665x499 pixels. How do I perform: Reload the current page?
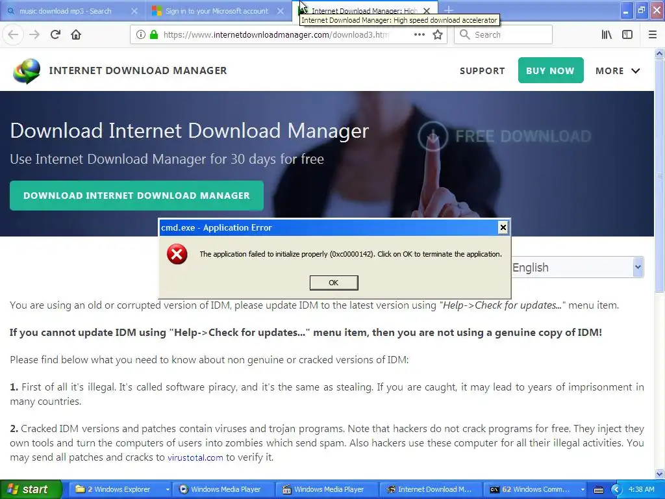click(55, 34)
